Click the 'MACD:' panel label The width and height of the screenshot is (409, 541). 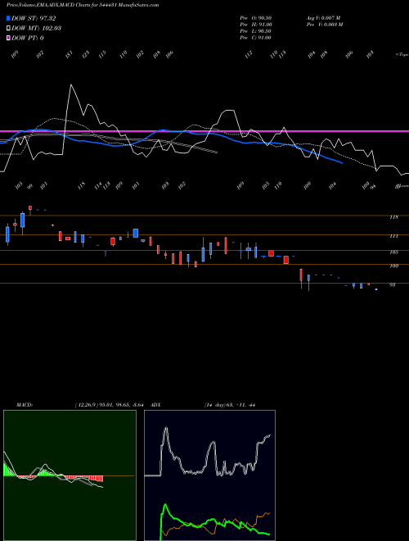25,405
